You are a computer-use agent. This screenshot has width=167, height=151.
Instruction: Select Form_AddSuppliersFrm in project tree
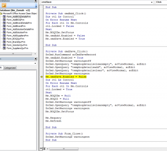point(18,36)
